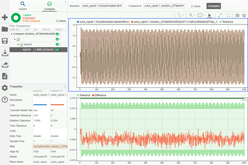Switch to the Compare tab
The height and width of the screenshot is (165, 248).
click(50, 6)
